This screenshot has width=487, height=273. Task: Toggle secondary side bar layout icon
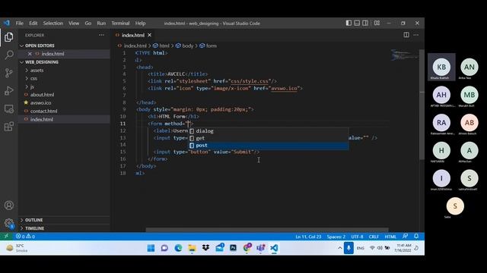click(x=365, y=23)
